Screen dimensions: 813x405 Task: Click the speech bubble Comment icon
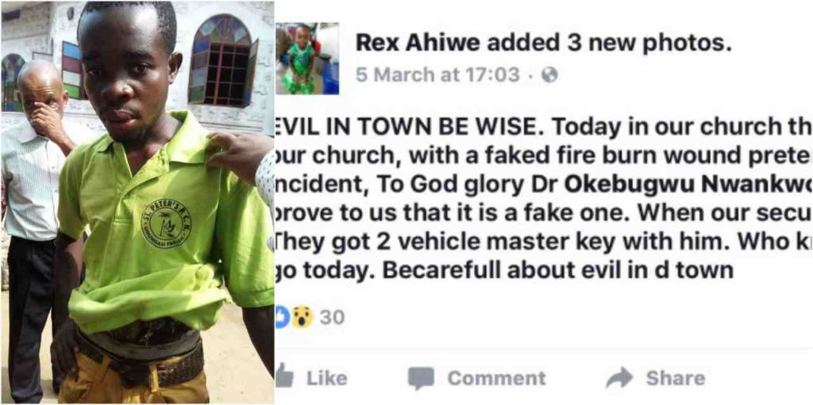421,378
